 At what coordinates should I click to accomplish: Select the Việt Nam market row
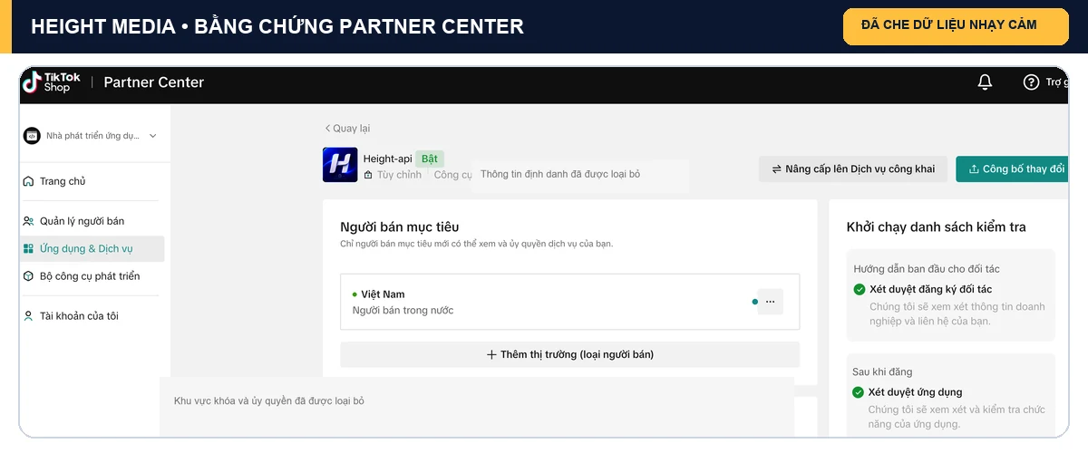click(x=570, y=302)
